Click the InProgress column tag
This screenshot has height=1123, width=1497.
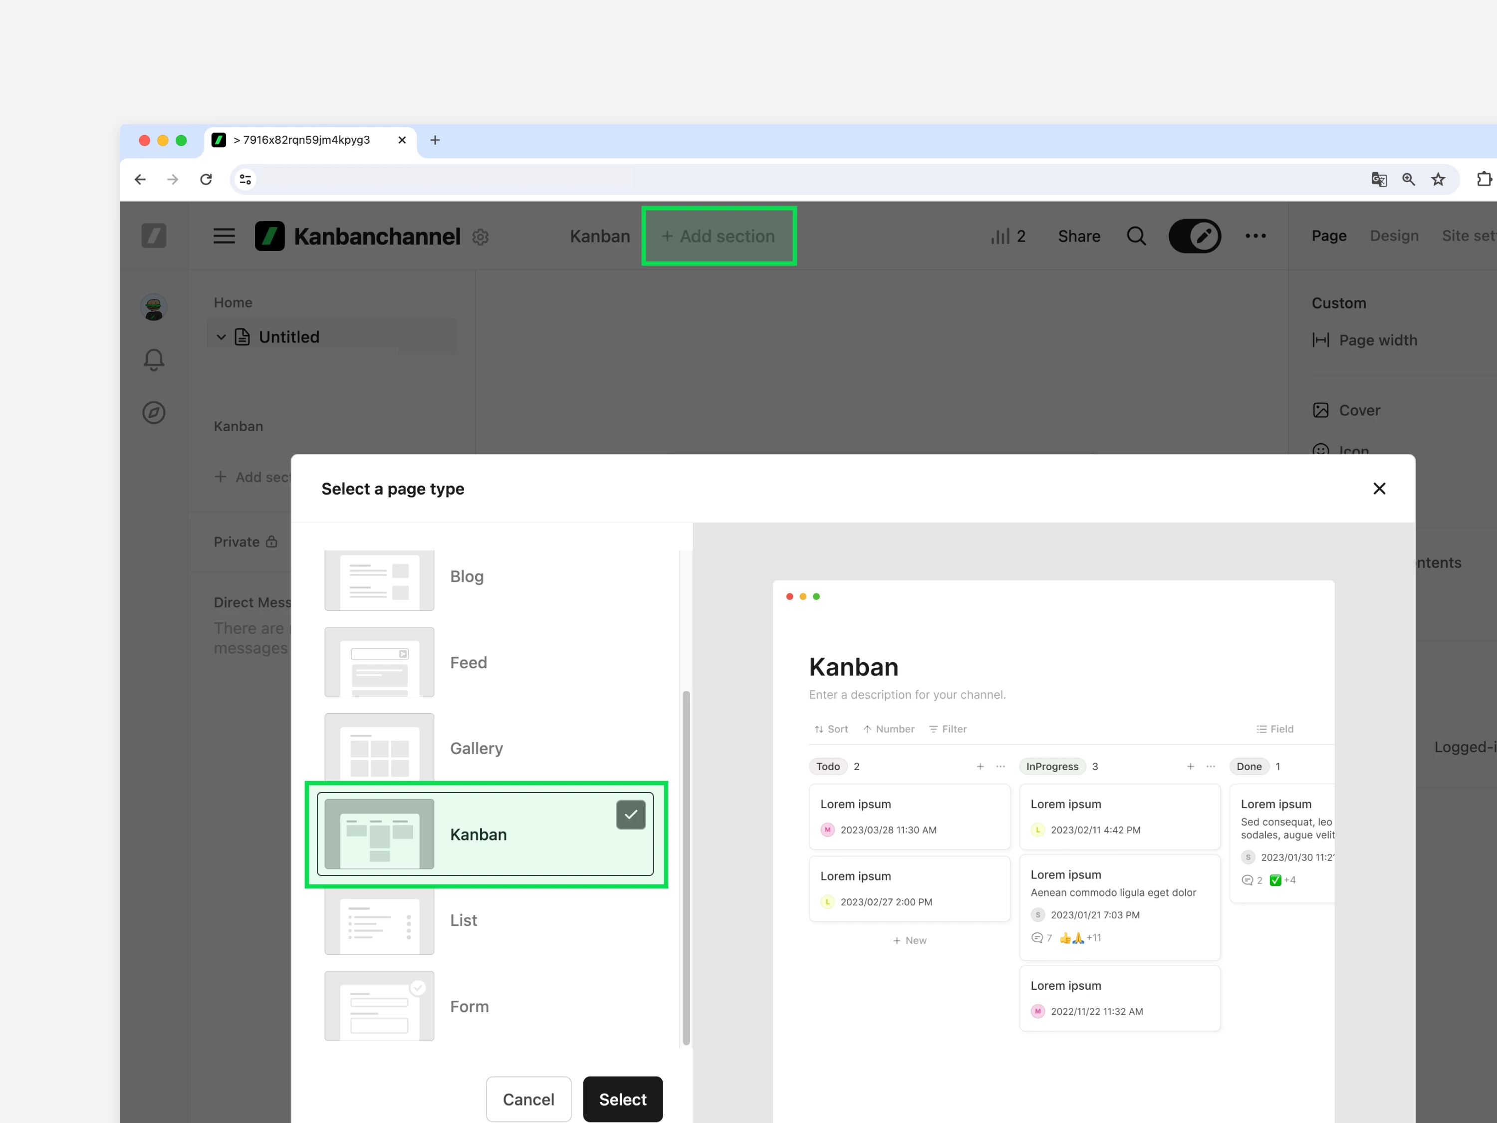point(1052,766)
